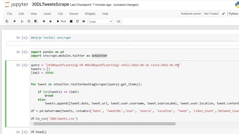Insert a cell below with plus icon
The height and width of the screenshot is (134, 239).
(x=15, y=22)
